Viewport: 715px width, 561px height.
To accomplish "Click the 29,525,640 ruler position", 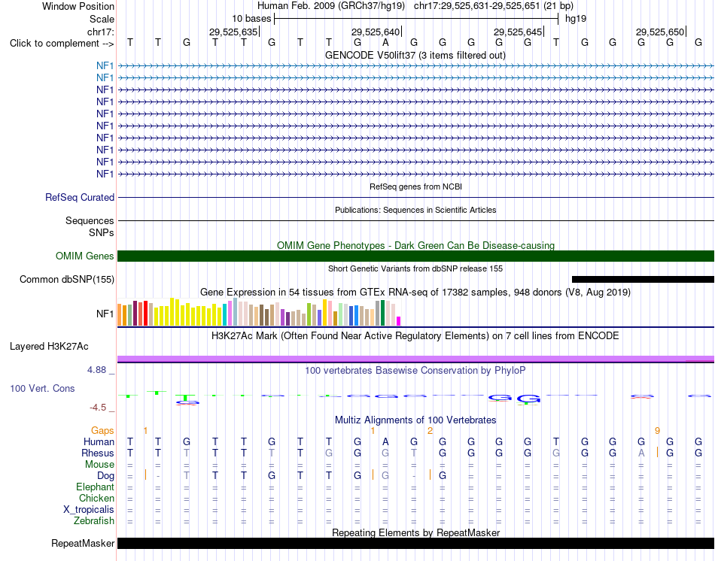I will [x=376, y=32].
